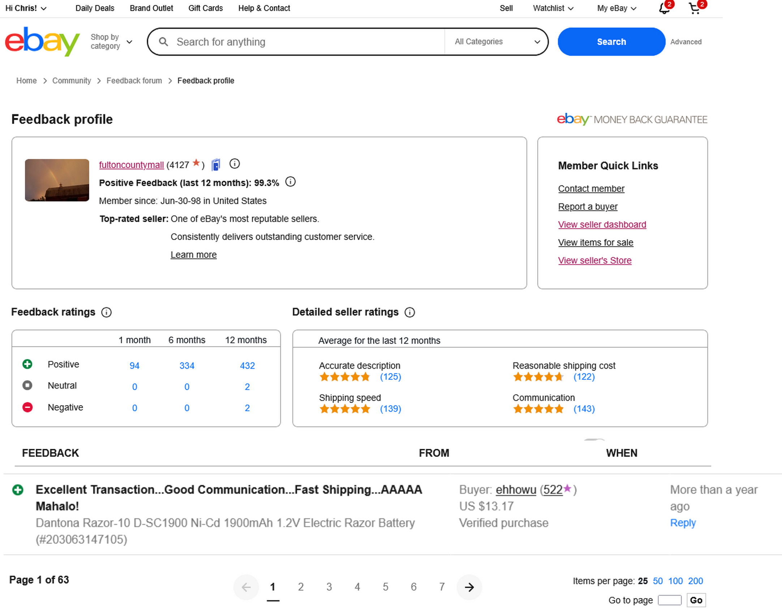Viewport: 782px width, 613px height.
Task: Open the notifications bell icon
Action: (663, 8)
